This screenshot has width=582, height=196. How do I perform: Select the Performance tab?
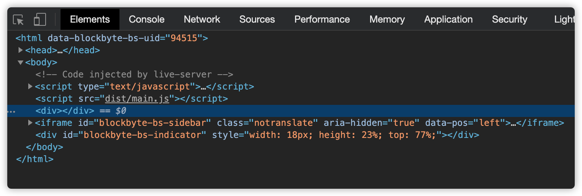click(322, 19)
